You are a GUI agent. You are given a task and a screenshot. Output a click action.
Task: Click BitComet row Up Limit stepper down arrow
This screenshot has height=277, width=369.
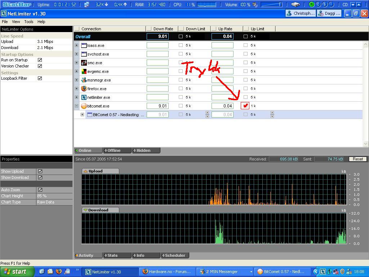tap(272, 116)
